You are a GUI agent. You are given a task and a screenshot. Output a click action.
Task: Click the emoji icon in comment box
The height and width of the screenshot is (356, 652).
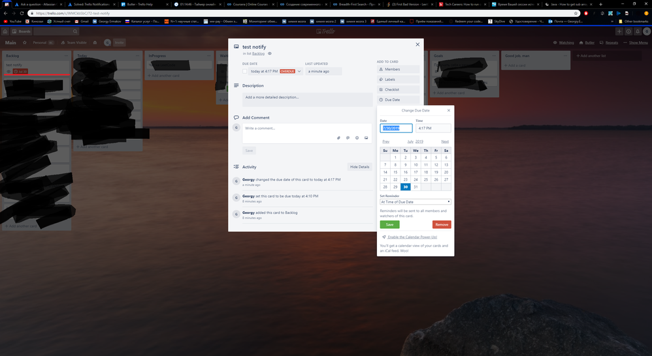coord(357,138)
